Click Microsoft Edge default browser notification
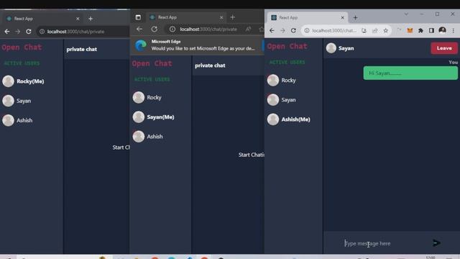The height and width of the screenshot is (259, 460). pos(197,45)
